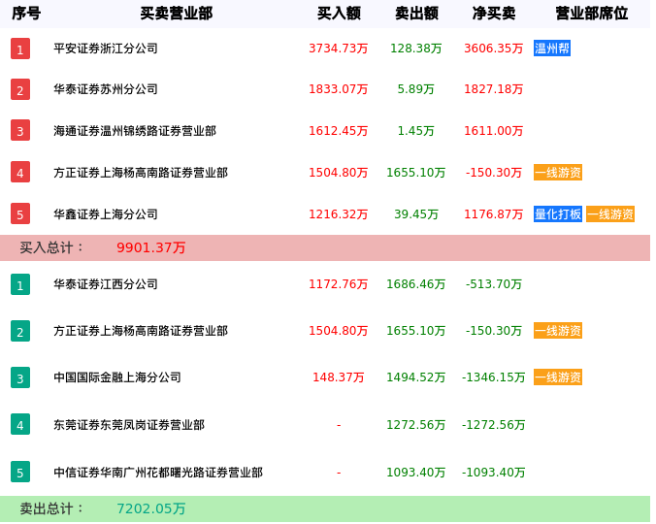Click the red rank 1 badge
Image resolution: width=656 pixels, height=524 pixels.
pyautogui.click(x=20, y=49)
